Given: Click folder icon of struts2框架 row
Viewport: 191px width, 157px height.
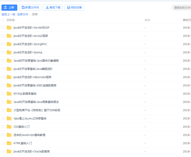Looking at the screenshot, I should [x=9, y=36].
